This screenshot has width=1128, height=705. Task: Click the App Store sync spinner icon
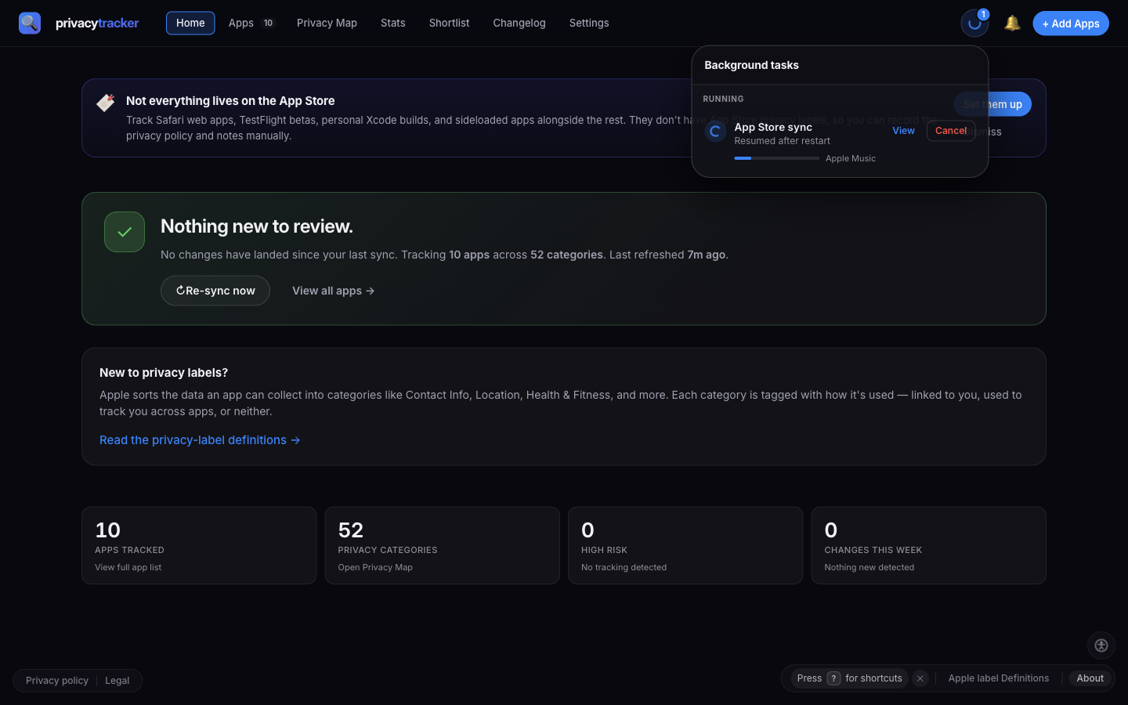pyautogui.click(x=714, y=132)
